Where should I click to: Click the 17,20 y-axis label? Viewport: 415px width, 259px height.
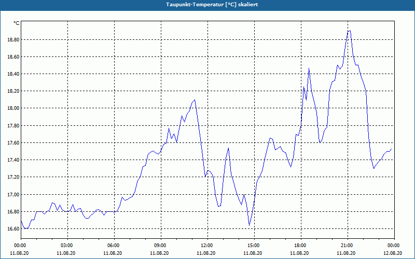pos(12,177)
